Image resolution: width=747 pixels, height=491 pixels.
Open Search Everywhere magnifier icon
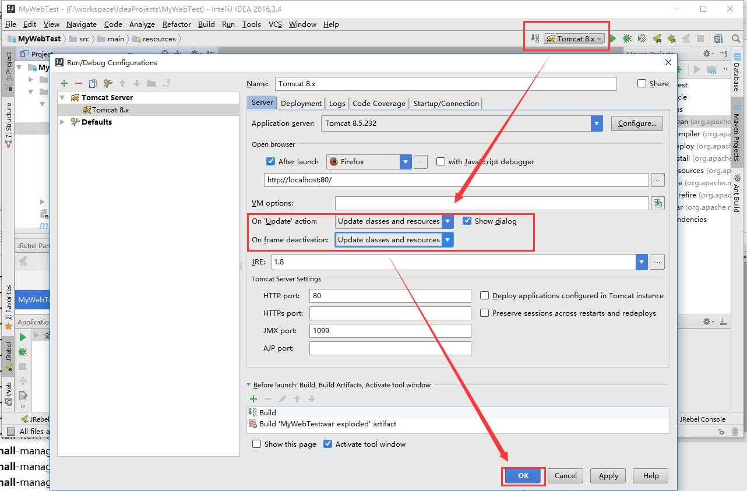pyautogui.click(x=736, y=38)
